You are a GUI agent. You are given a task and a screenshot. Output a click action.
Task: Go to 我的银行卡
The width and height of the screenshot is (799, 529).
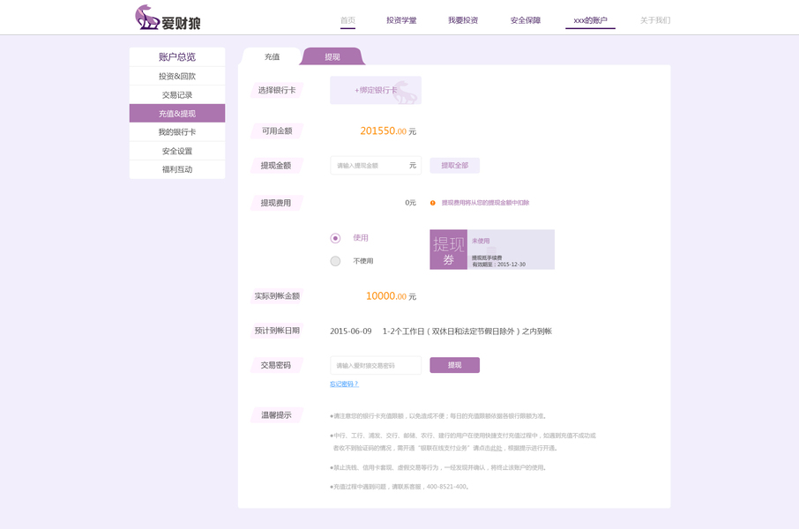(x=176, y=131)
